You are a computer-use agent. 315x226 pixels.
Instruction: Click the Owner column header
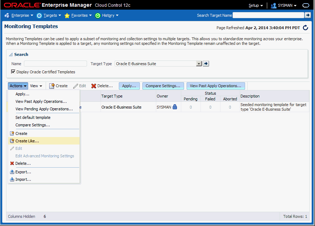(168, 96)
